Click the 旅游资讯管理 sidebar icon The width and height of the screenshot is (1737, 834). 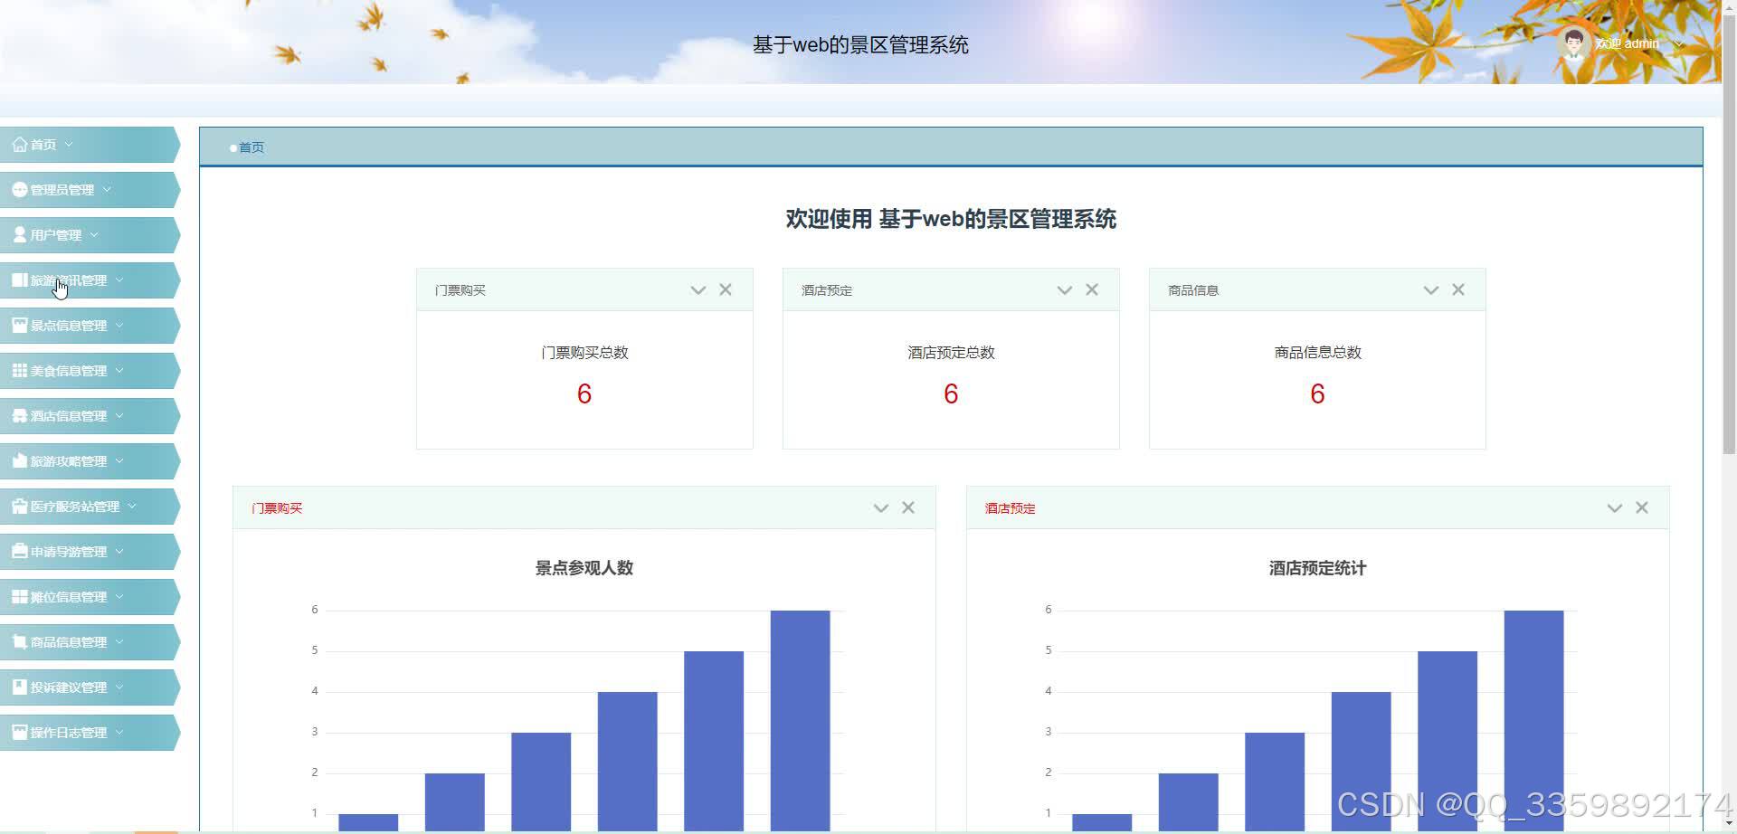coord(20,280)
